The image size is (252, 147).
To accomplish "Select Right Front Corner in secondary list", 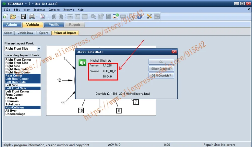I will pyautogui.click(x=23, y=60).
